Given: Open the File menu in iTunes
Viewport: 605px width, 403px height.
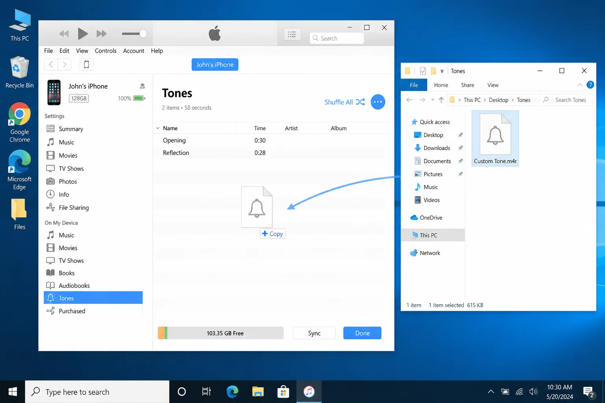Looking at the screenshot, I should (48, 51).
